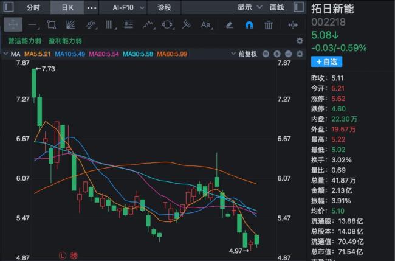Click the 4.97 low price label
395x261 pixels.
pyautogui.click(x=236, y=251)
